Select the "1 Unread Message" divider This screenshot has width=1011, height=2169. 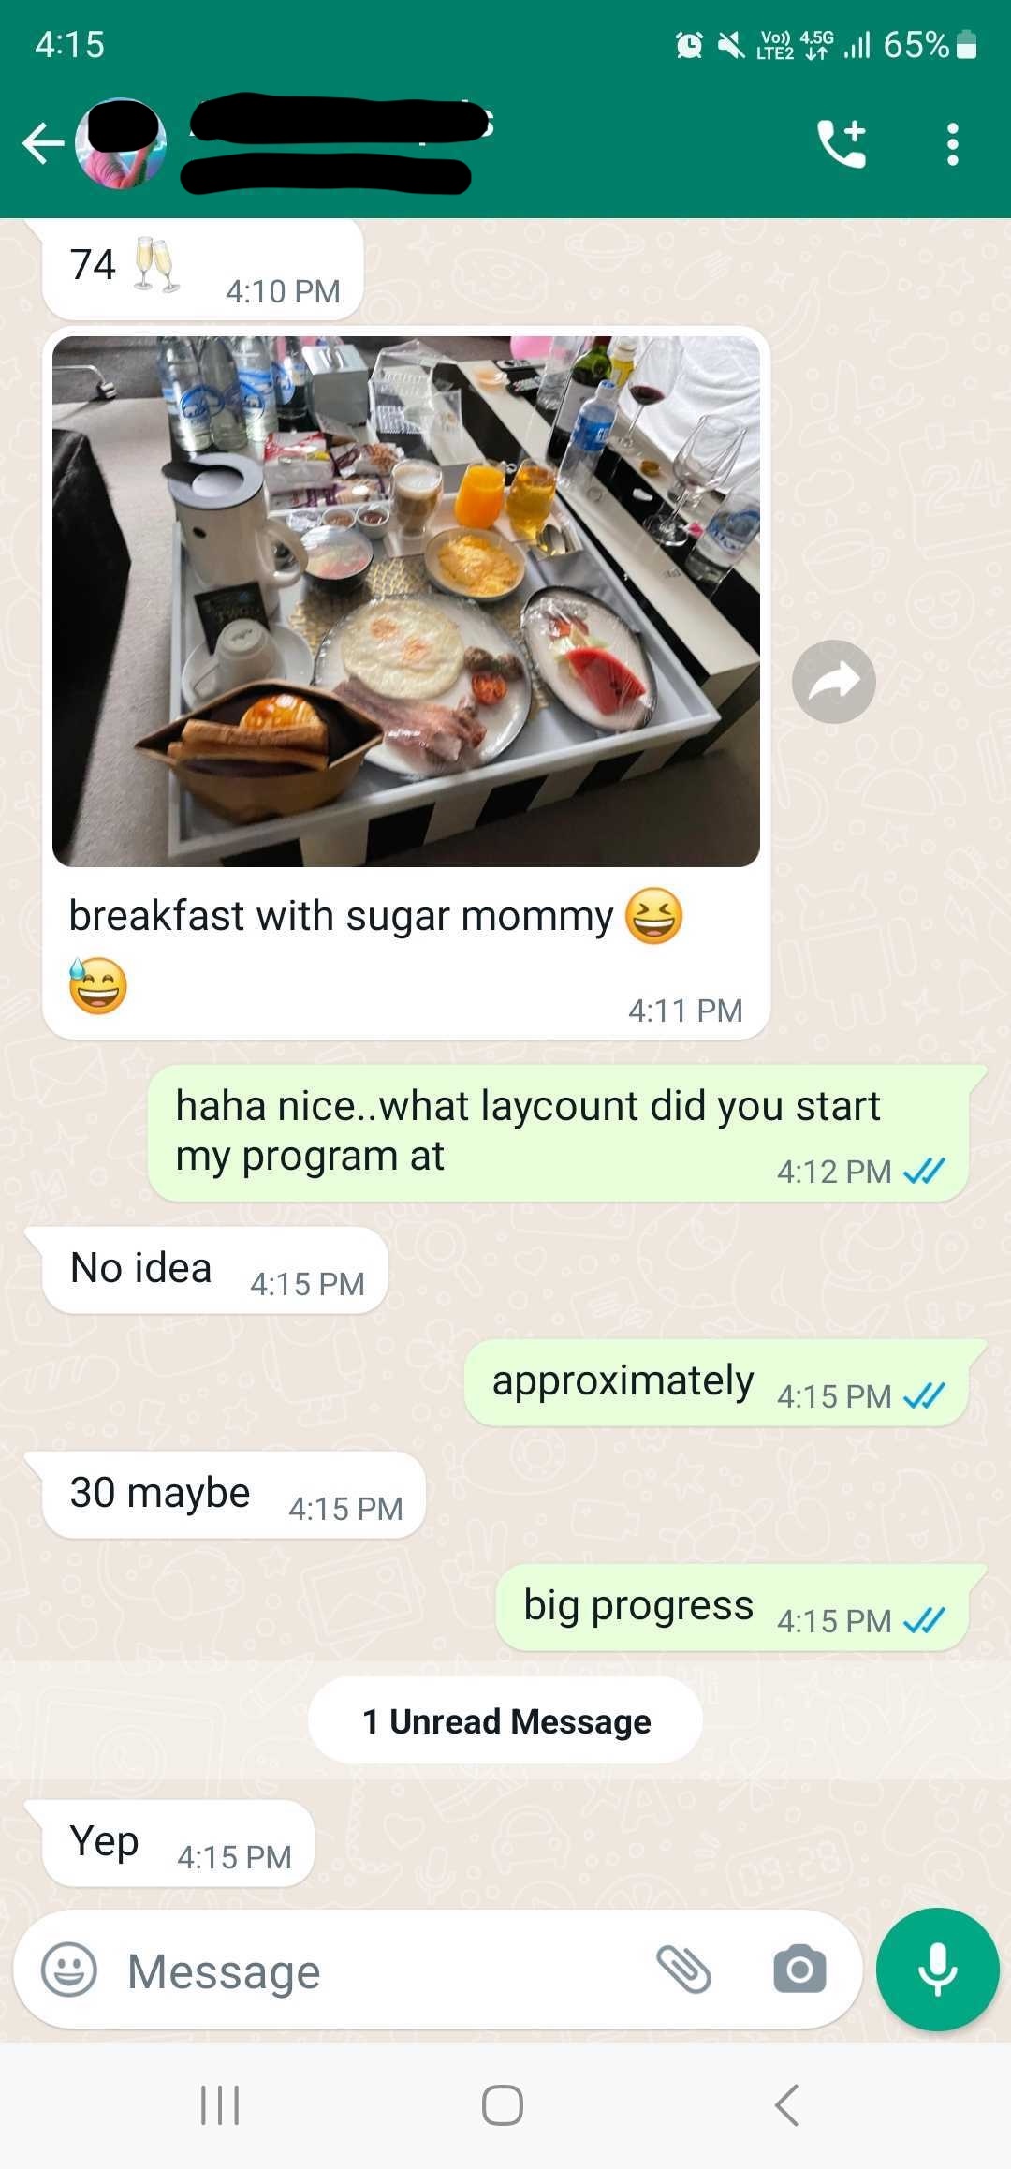click(x=505, y=1721)
